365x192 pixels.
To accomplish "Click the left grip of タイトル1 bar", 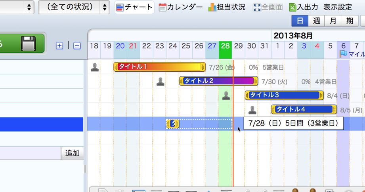I will click(116, 67).
